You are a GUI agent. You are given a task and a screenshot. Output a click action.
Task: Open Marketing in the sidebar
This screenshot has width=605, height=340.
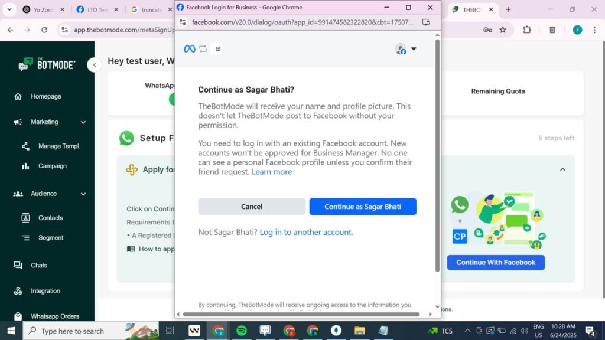click(x=44, y=122)
